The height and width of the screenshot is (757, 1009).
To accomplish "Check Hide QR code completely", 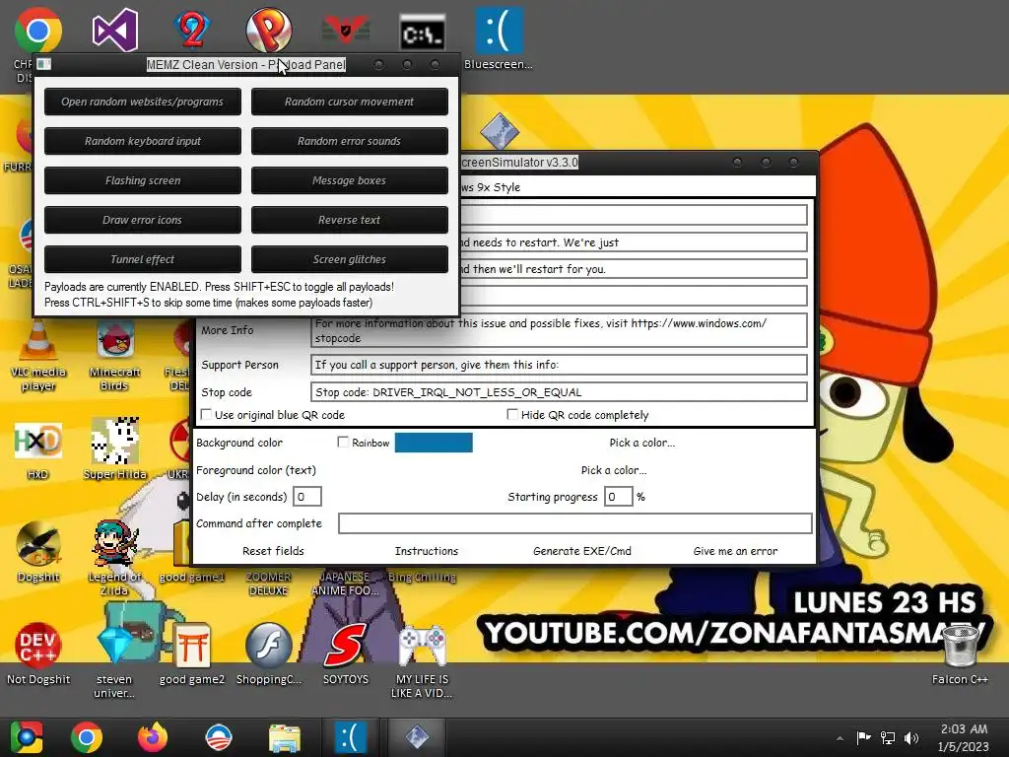I will pyautogui.click(x=512, y=415).
